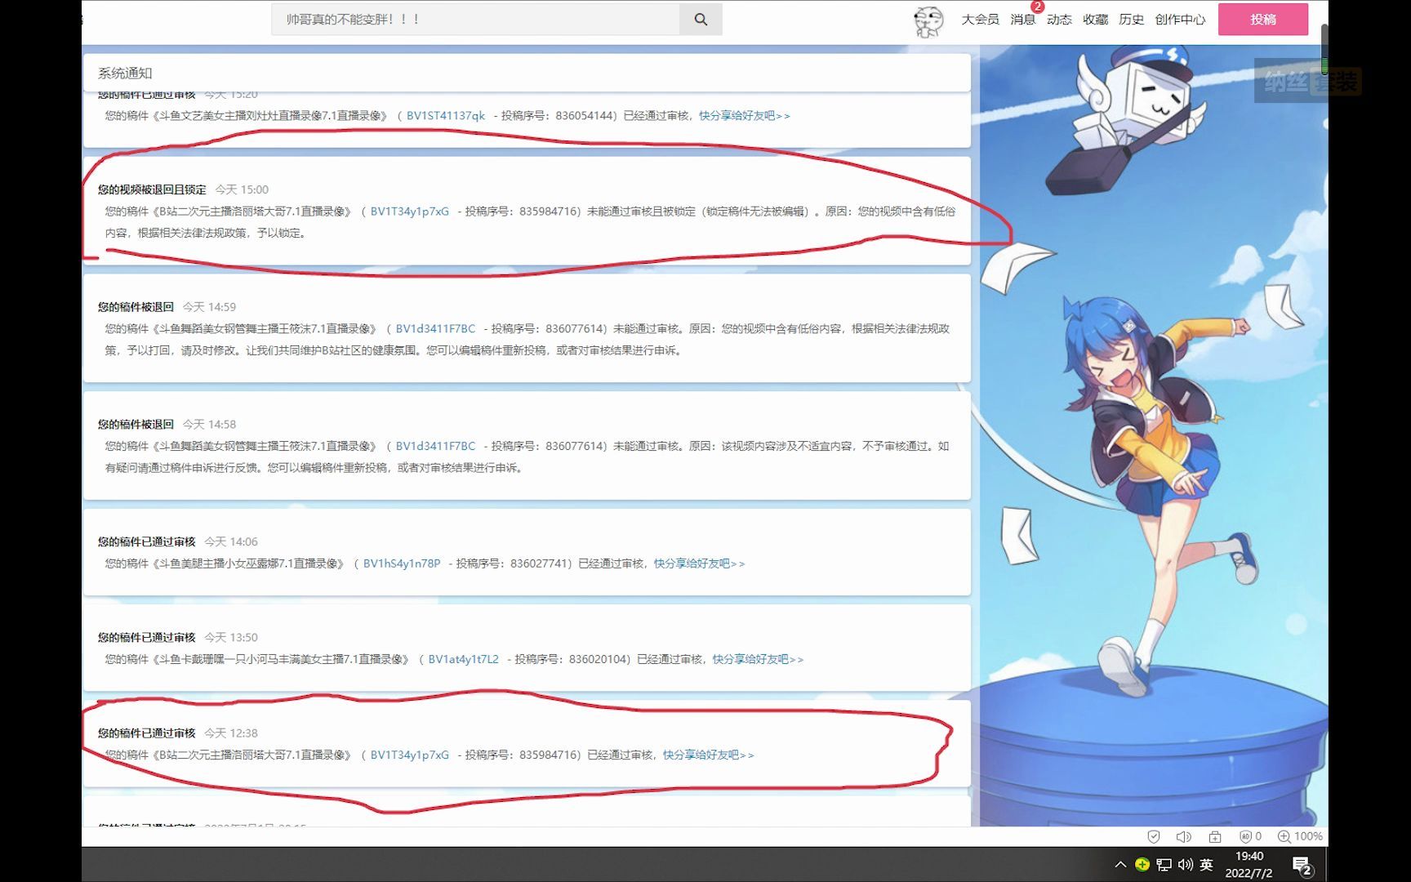
Task: Switch input language 英 indicator
Action: (x=1206, y=864)
